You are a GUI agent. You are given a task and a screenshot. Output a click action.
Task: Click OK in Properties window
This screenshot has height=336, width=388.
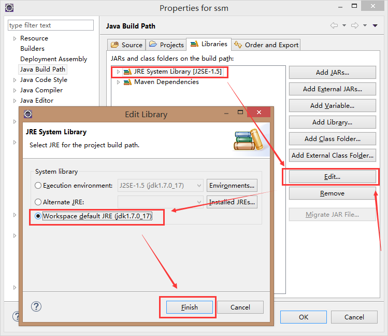coord(304,317)
